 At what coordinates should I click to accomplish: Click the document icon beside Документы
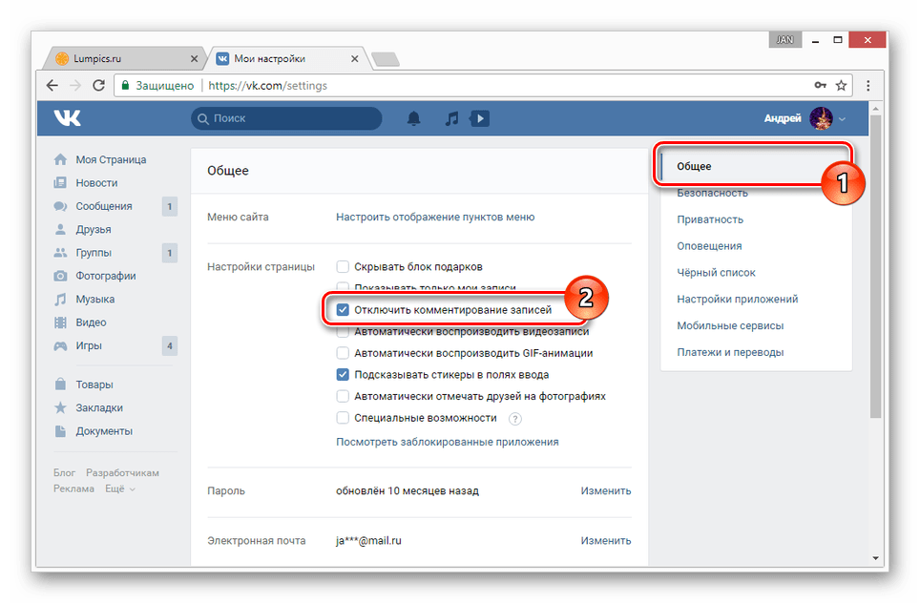pyautogui.click(x=60, y=431)
